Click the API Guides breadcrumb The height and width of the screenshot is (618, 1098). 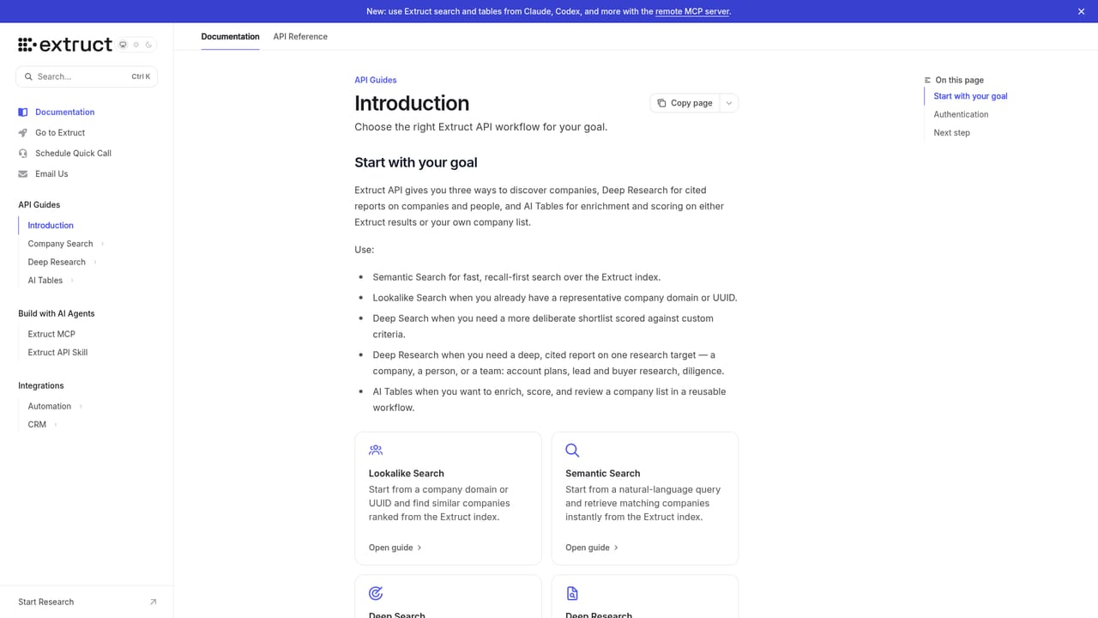376,80
